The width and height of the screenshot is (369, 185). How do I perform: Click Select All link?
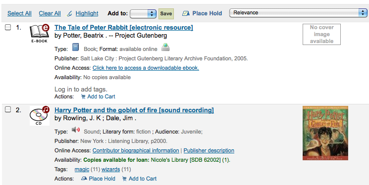click(x=19, y=13)
